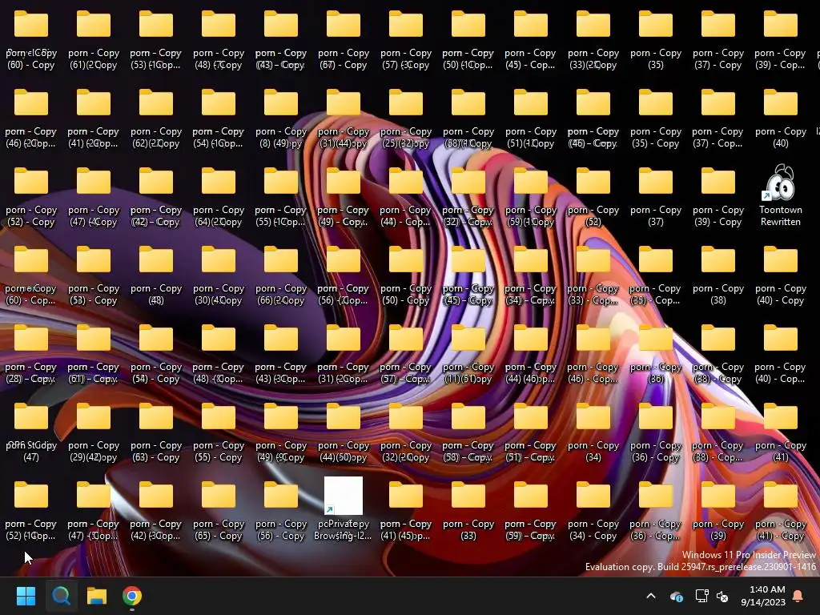Select the "porn - Copy (53) - Copy" folder
This screenshot has width=820, height=615.
pos(93,274)
